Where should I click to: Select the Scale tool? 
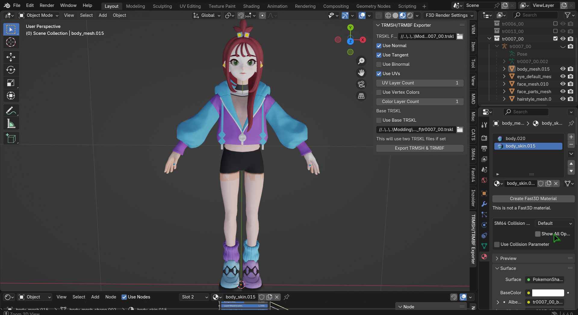coord(11,83)
